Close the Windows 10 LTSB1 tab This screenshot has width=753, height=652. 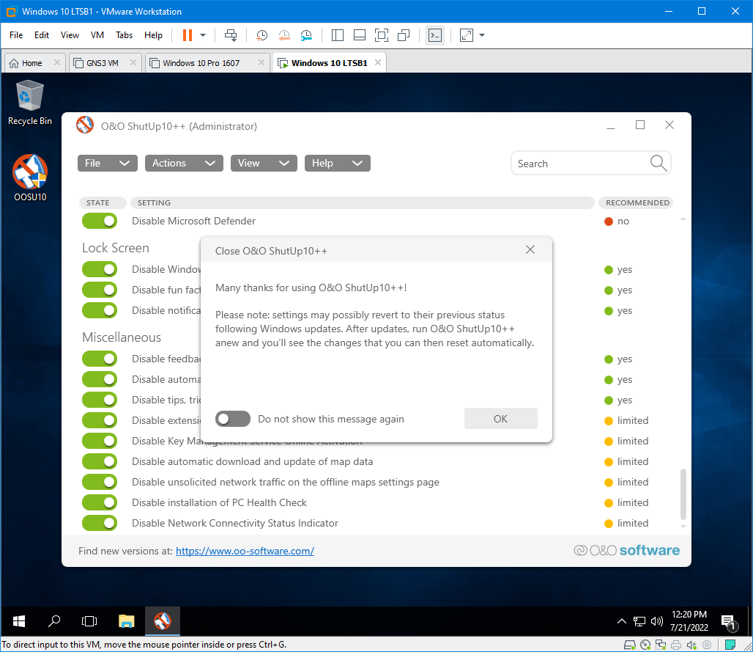378,62
